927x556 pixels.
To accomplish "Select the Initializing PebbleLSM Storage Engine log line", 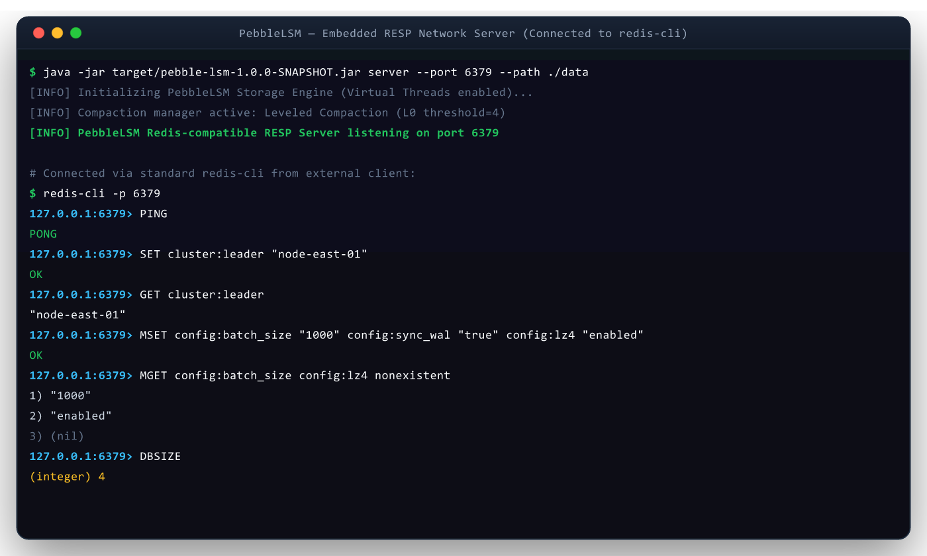I will point(281,93).
